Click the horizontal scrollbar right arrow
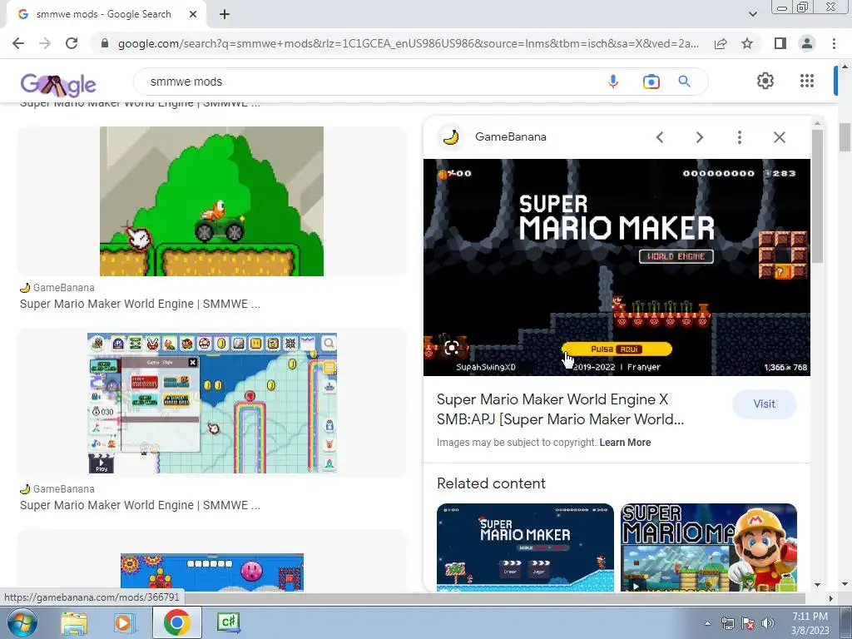This screenshot has height=639, width=852. 830,598
